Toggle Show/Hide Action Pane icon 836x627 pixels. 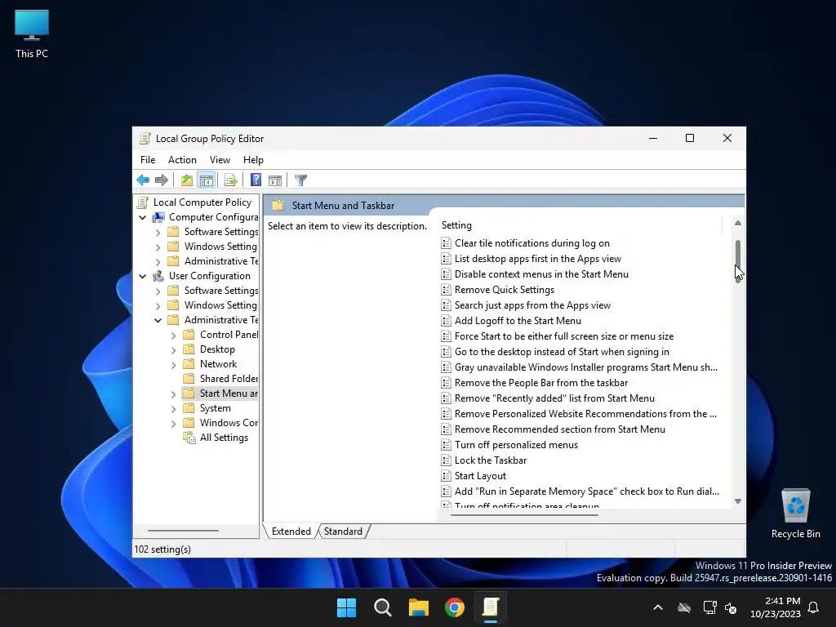coord(275,180)
